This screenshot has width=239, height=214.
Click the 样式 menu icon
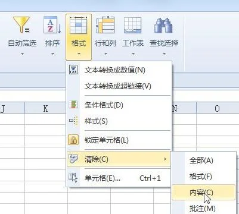[73, 121]
